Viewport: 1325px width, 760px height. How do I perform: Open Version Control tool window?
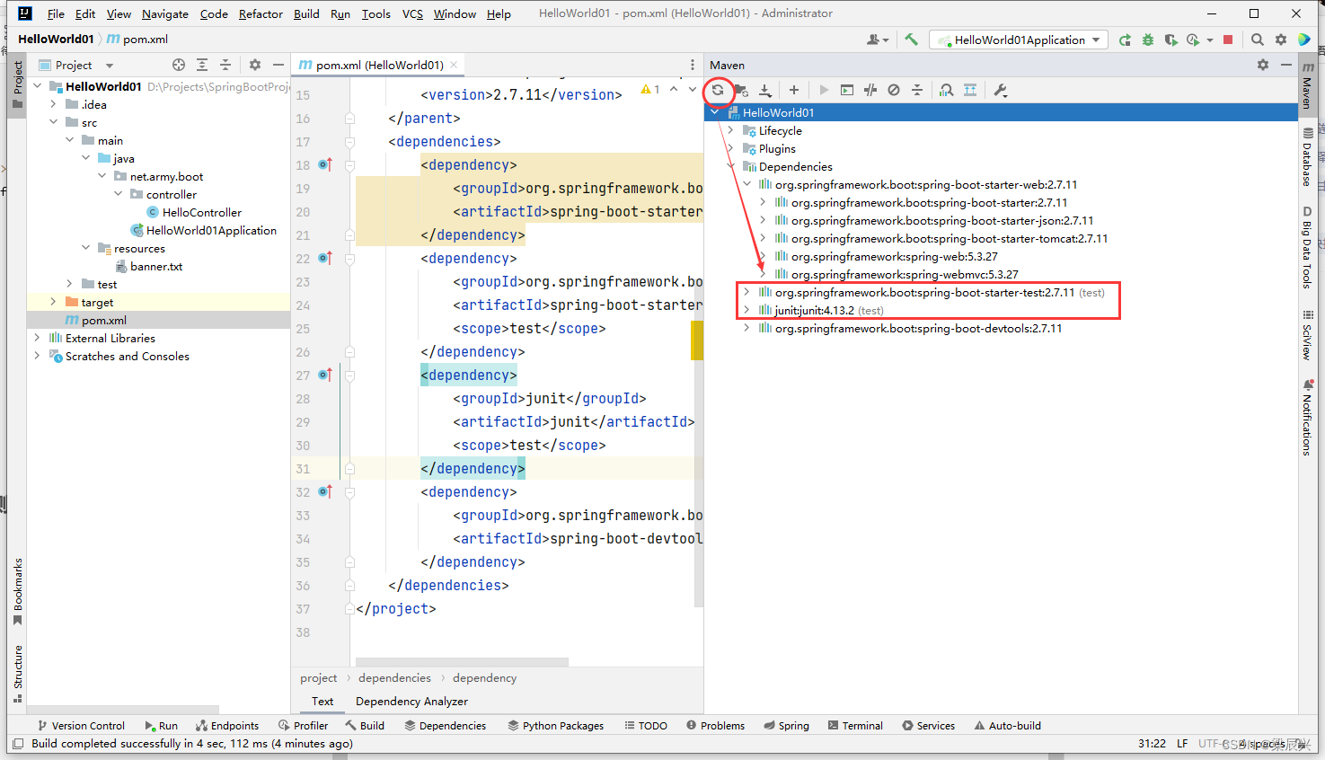point(81,725)
